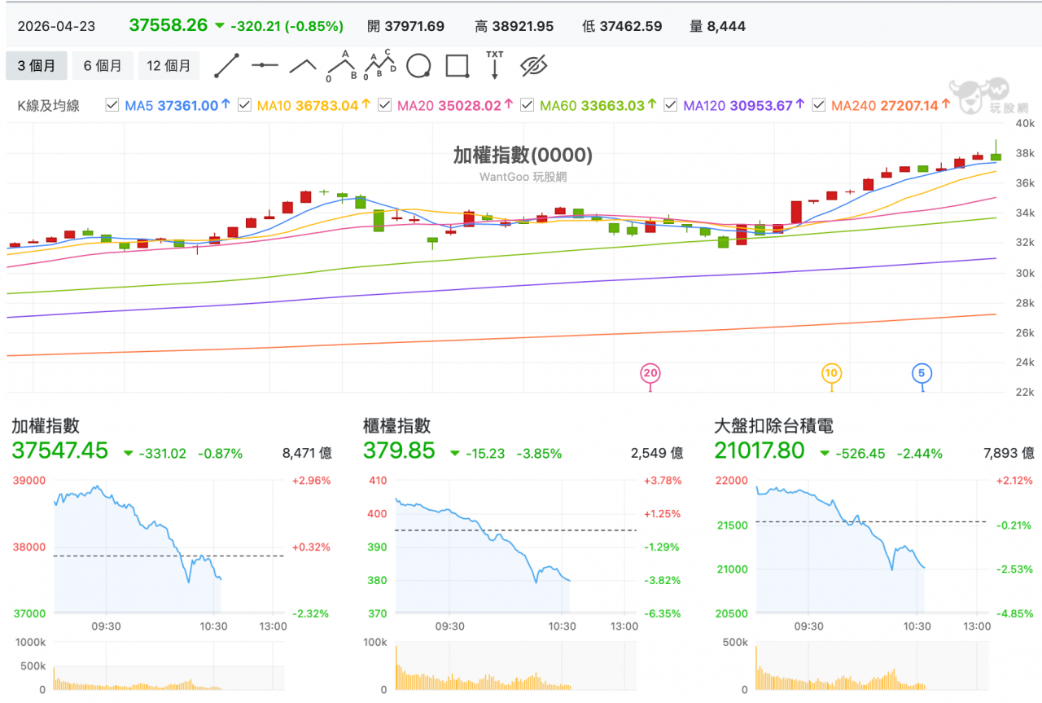
Task: Activate the circle drawing tool
Action: (418, 65)
